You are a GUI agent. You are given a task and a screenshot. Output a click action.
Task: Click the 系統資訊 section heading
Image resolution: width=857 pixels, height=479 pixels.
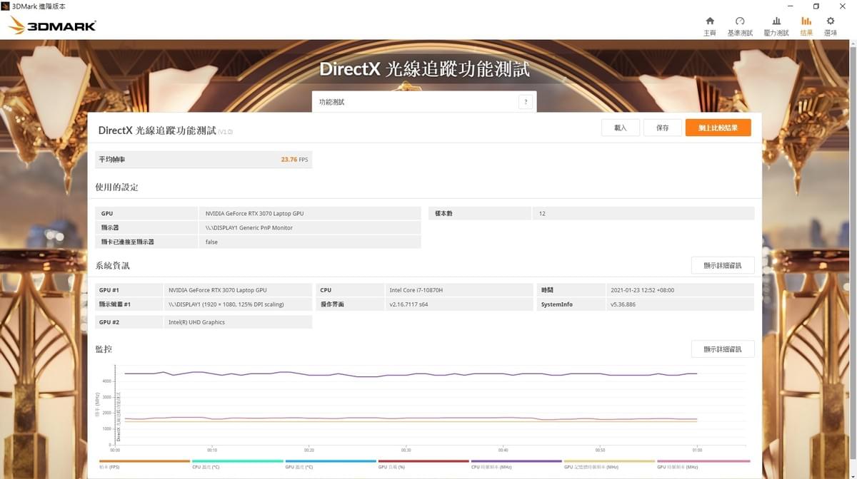coord(112,266)
